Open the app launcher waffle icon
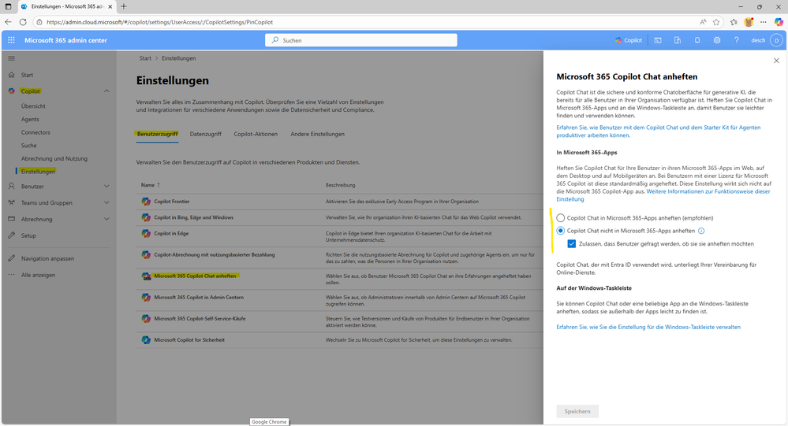The height and width of the screenshot is (426, 788). 11,40
